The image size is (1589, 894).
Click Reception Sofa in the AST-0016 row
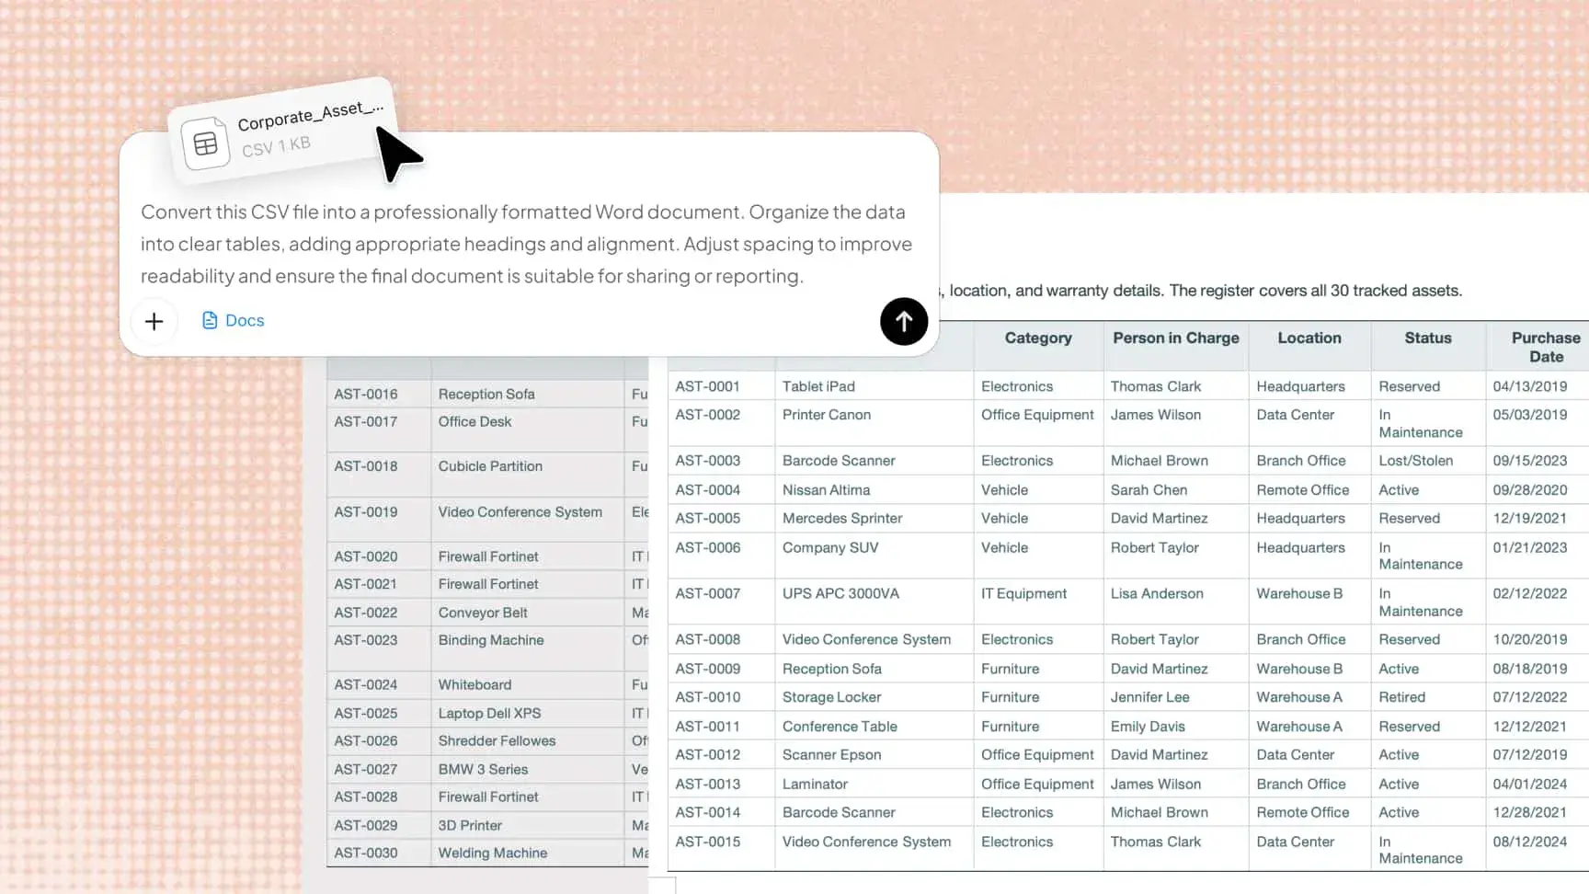click(x=486, y=395)
